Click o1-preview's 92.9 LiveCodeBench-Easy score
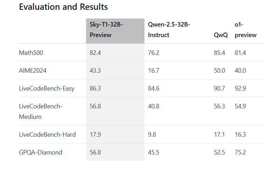 (240, 88)
